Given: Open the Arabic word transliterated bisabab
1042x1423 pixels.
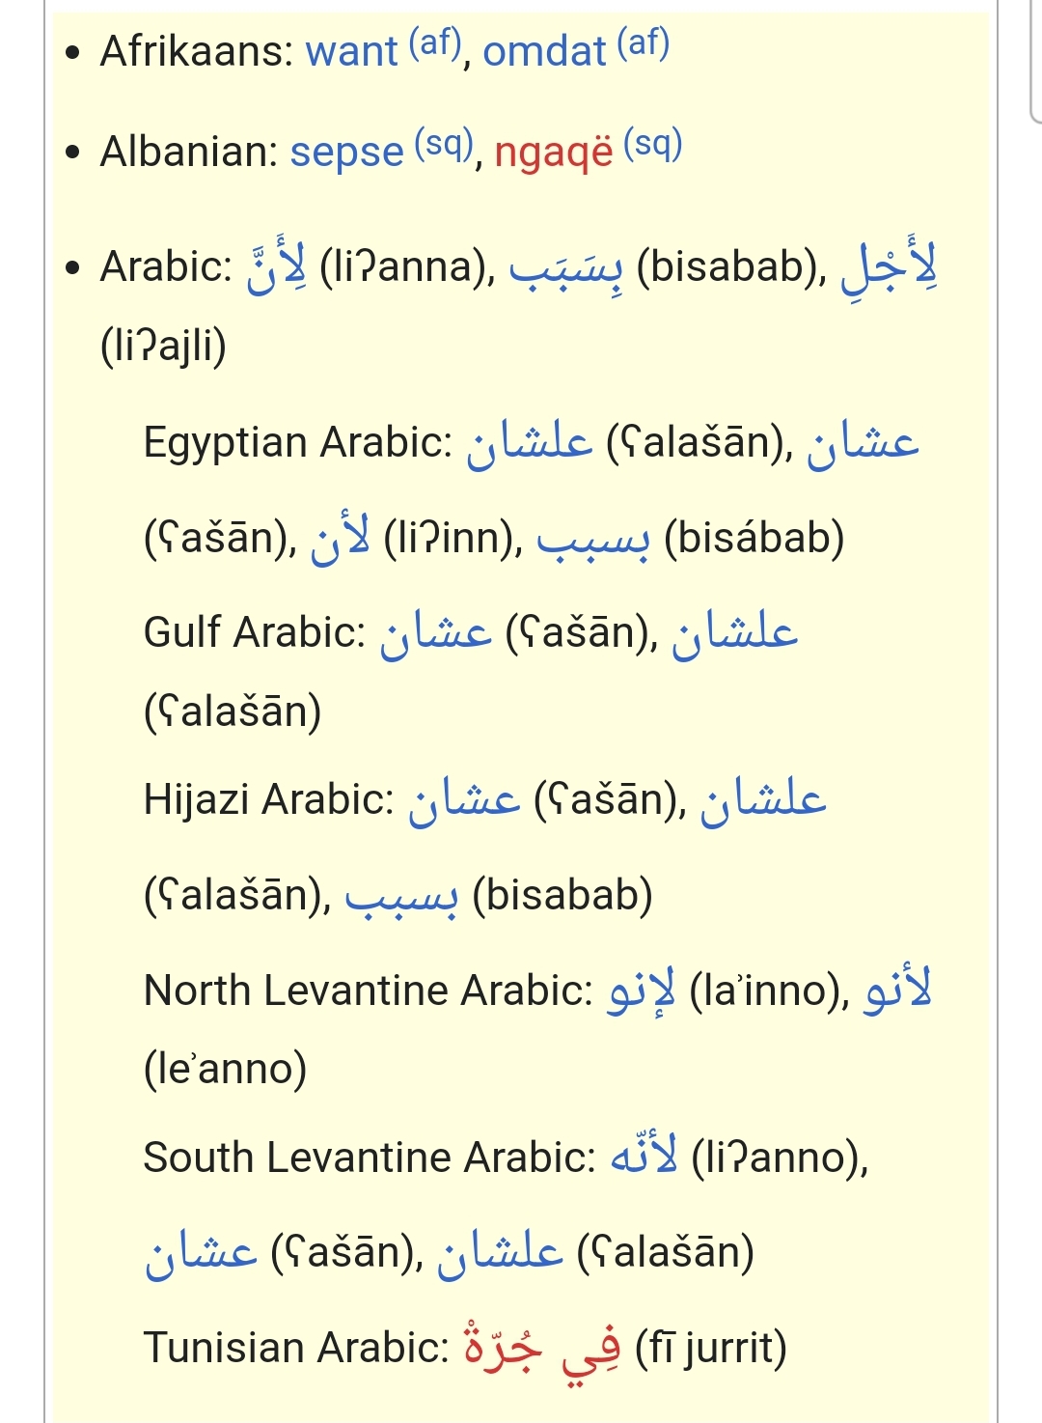Looking at the screenshot, I should [x=566, y=266].
